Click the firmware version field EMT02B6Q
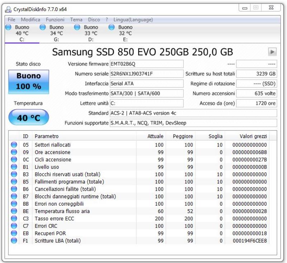 point(147,64)
